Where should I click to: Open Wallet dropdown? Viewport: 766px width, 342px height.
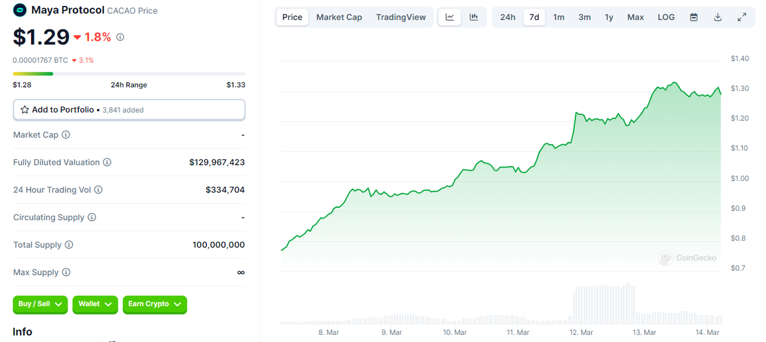pos(95,304)
